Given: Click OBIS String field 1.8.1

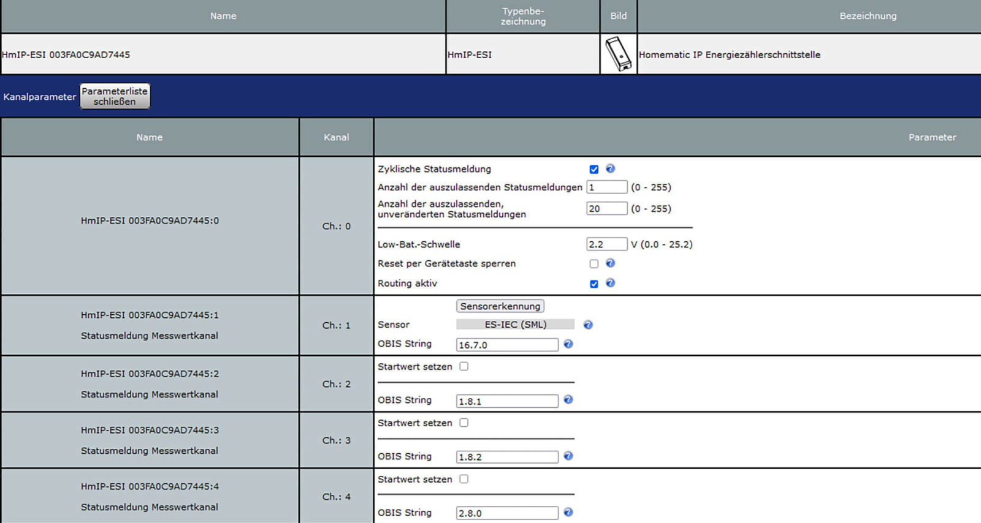Looking at the screenshot, I should pyautogui.click(x=507, y=401).
